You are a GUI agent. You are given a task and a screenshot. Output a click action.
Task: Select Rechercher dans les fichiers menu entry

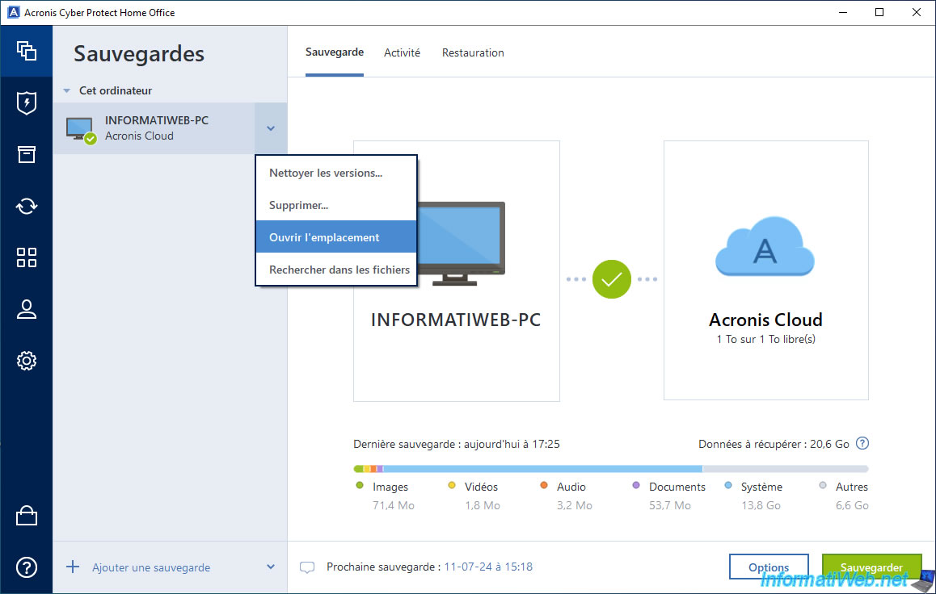tap(336, 270)
